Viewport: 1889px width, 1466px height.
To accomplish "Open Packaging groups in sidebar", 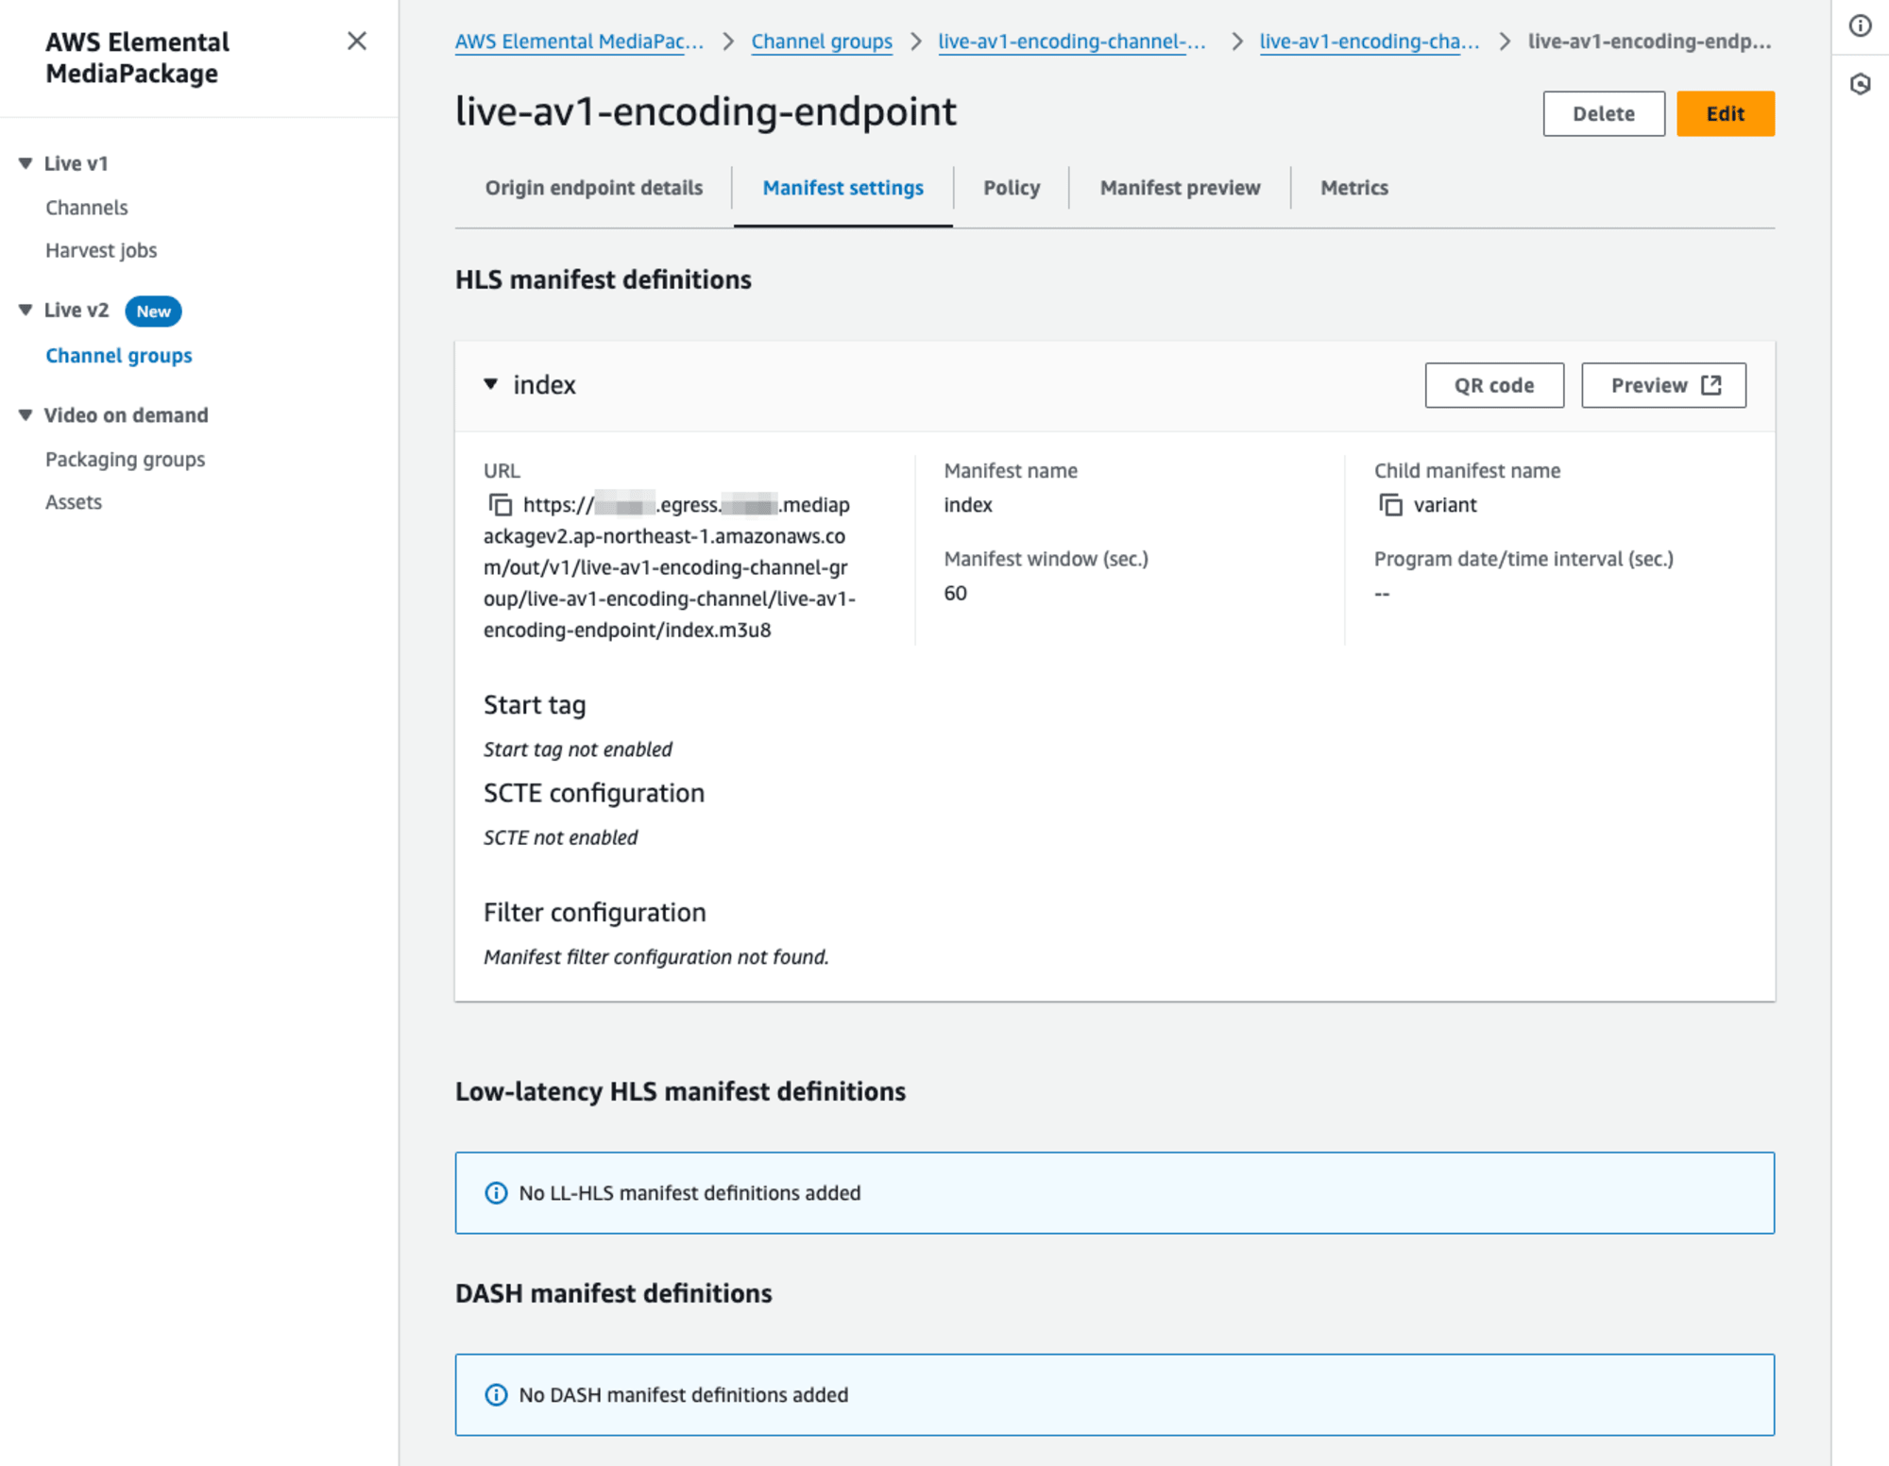I will (x=126, y=460).
